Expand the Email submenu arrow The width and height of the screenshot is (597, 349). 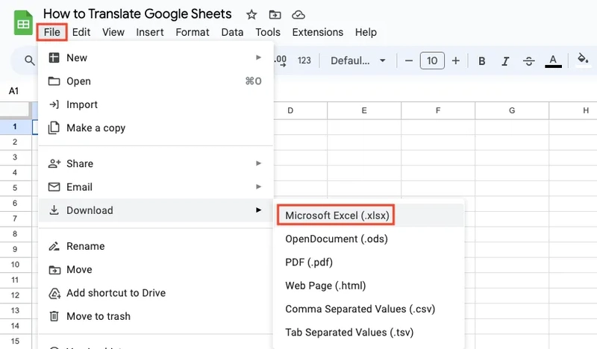tap(258, 186)
